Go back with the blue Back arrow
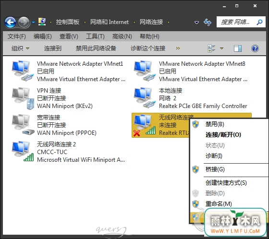Image resolution: width=269 pixels, height=239 pixels. 10,22
